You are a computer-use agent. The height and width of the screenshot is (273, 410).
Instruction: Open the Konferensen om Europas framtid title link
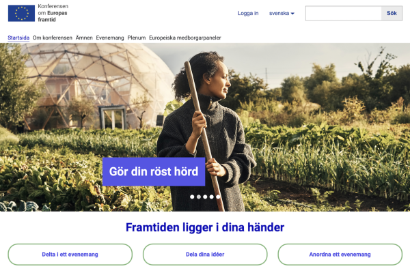tap(53, 13)
